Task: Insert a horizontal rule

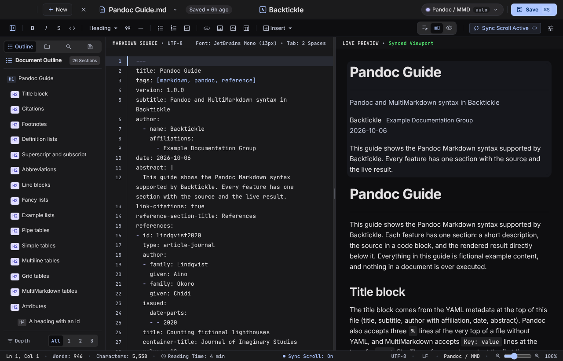Action: pyautogui.click(x=141, y=28)
